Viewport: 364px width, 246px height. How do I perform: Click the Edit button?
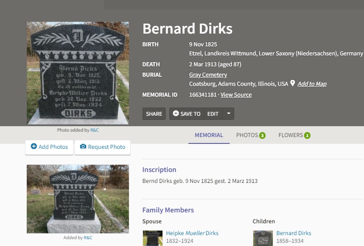coord(213,114)
